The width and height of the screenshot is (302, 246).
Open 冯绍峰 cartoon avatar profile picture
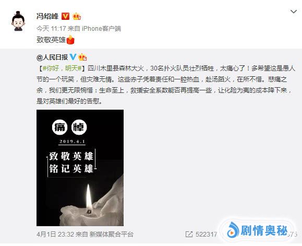(x=18, y=21)
